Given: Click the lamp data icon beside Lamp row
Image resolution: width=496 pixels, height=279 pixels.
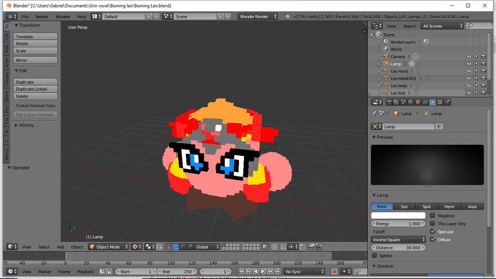Looking at the screenshot, I should point(411,64).
